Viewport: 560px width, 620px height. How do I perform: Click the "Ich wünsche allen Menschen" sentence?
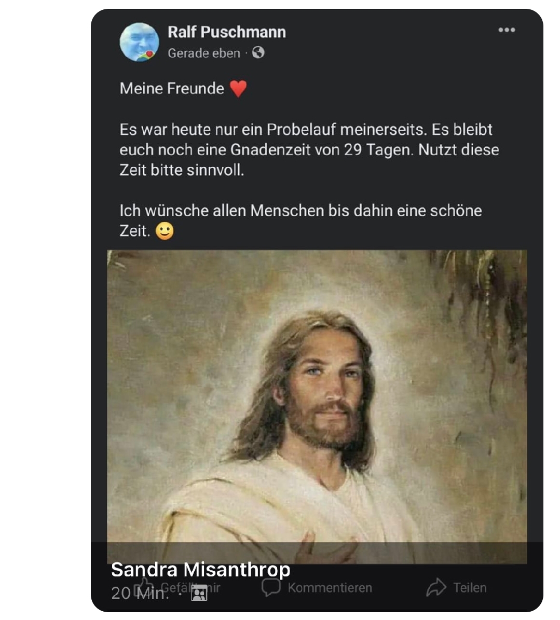[x=301, y=211]
